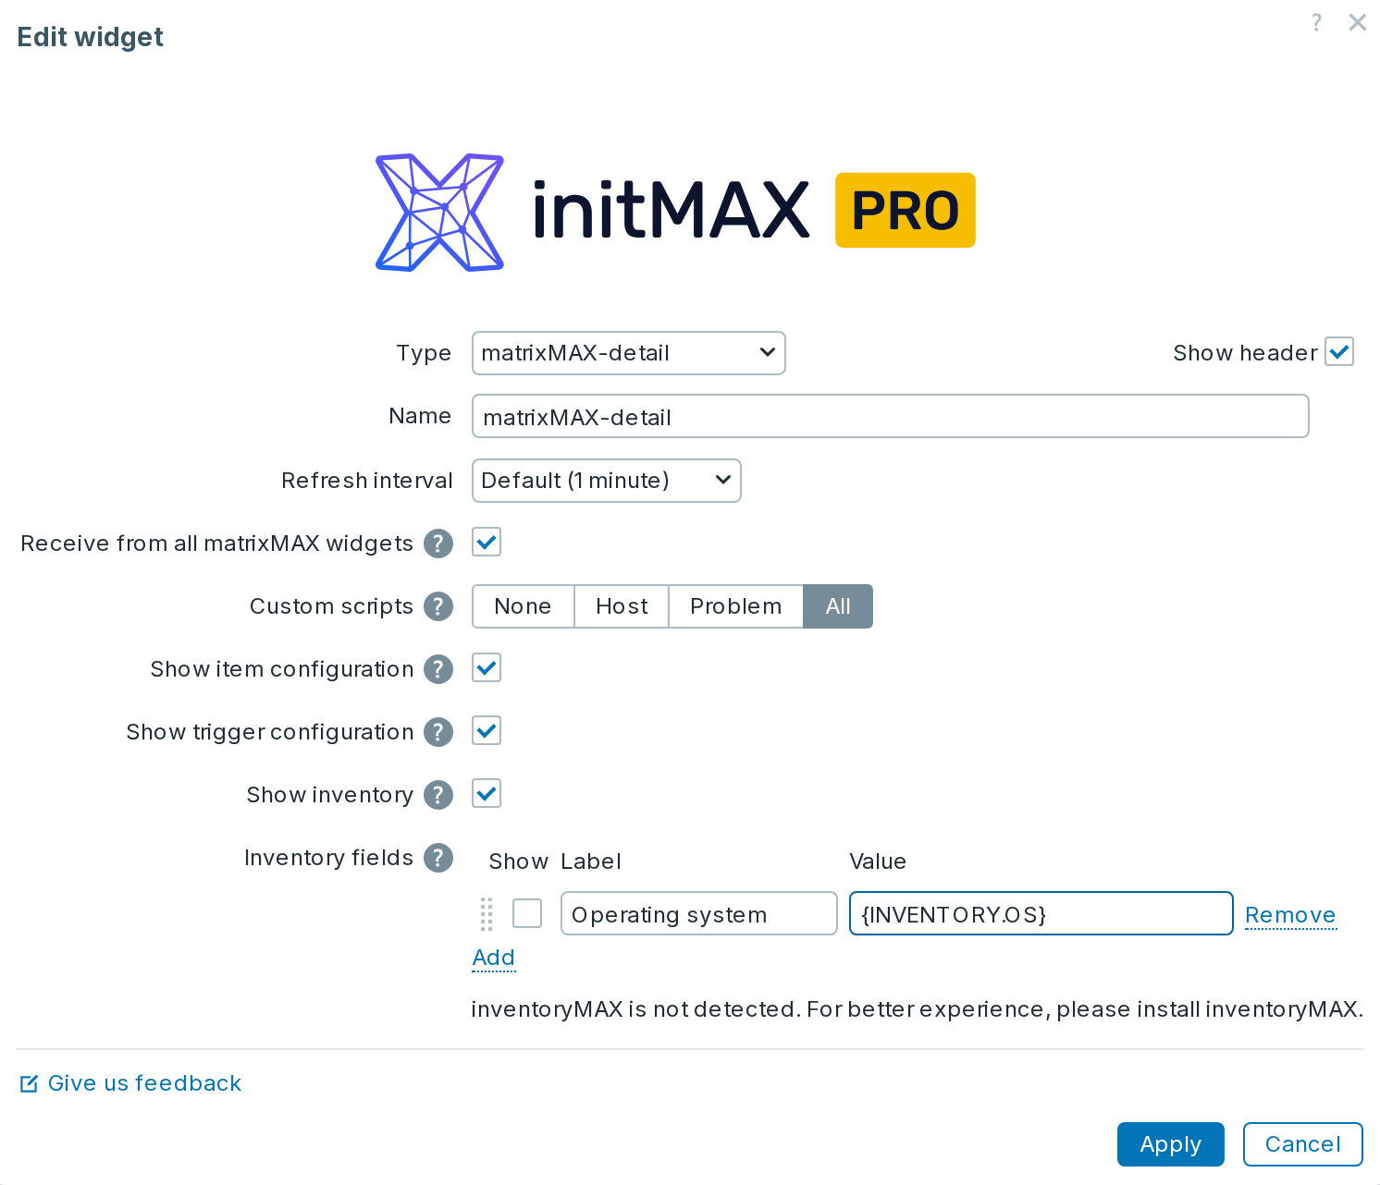Edit the {INVENTORY.OS} value field
The height and width of the screenshot is (1185, 1380).
1041,913
